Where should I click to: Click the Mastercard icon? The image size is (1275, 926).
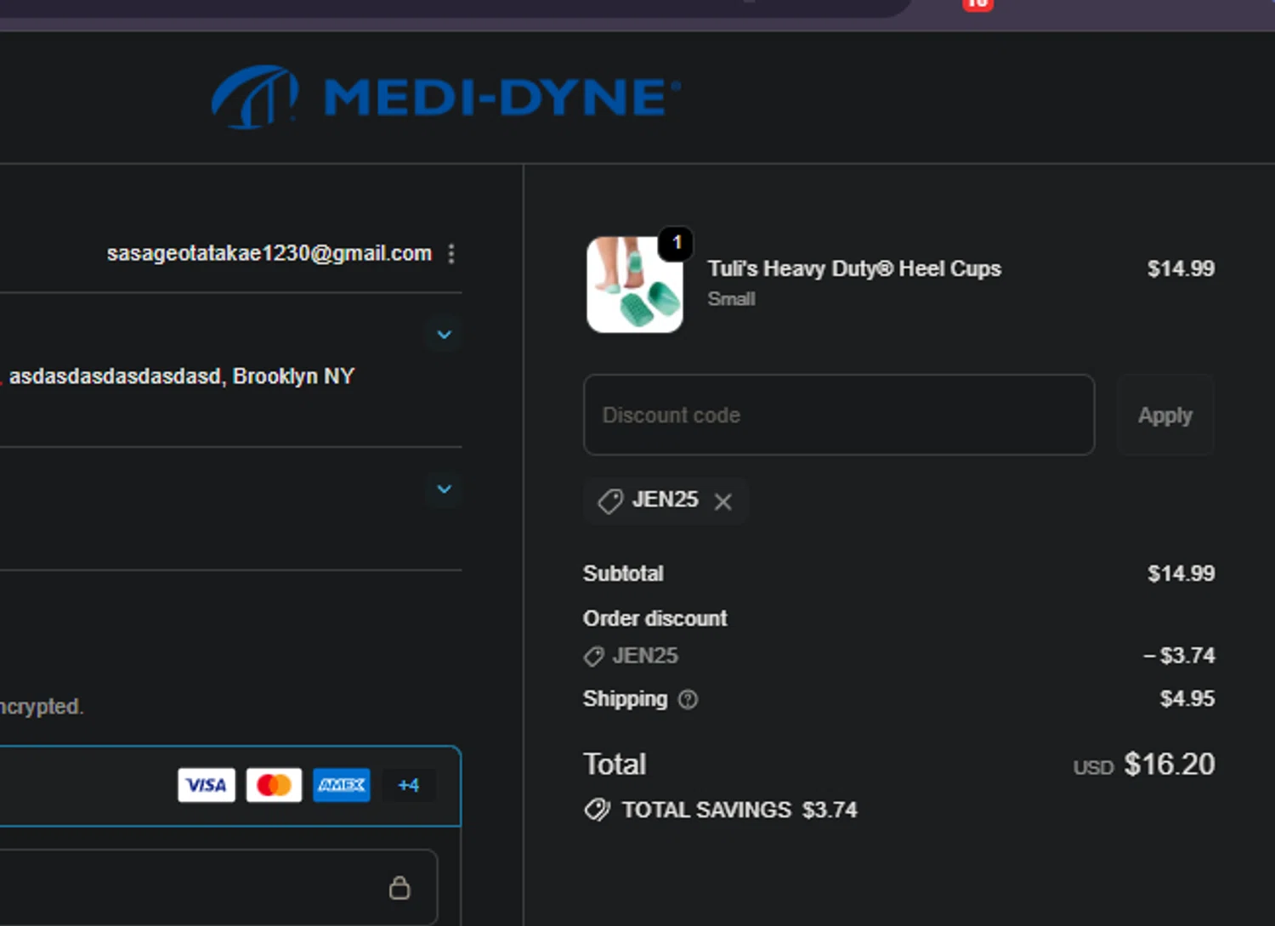pyautogui.click(x=274, y=785)
